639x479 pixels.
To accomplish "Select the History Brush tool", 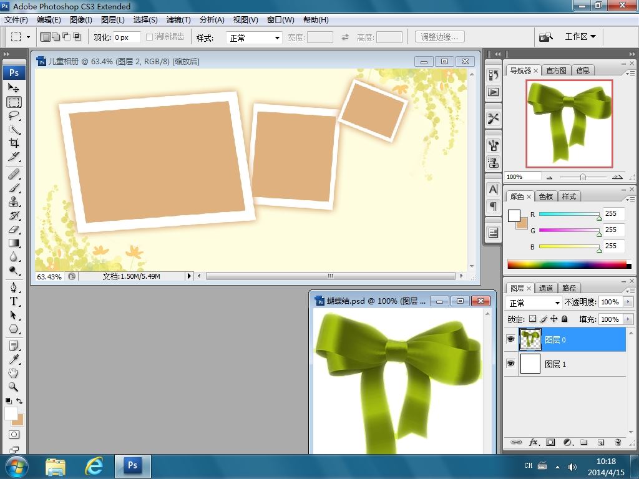I will click(x=14, y=215).
